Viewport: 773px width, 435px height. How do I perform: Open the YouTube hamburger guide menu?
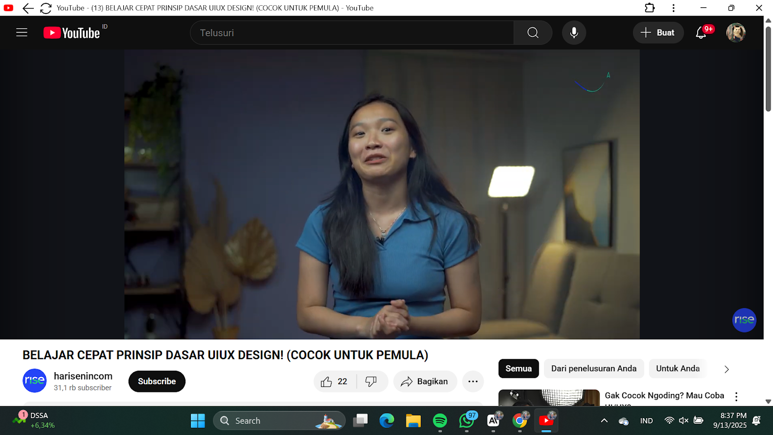point(22,32)
